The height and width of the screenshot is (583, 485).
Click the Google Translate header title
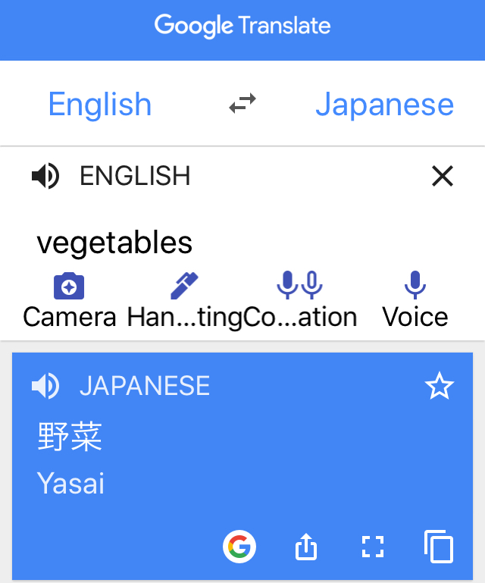point(242,26)
